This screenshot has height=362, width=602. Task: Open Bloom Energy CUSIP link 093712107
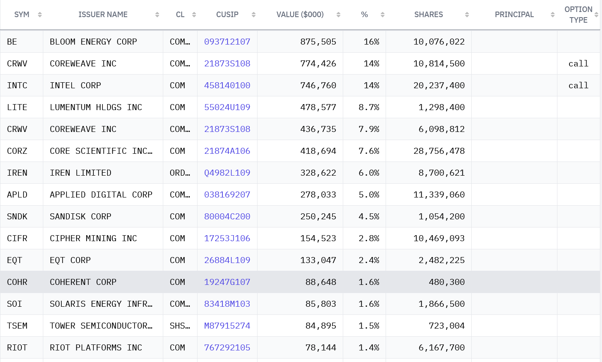227,42
